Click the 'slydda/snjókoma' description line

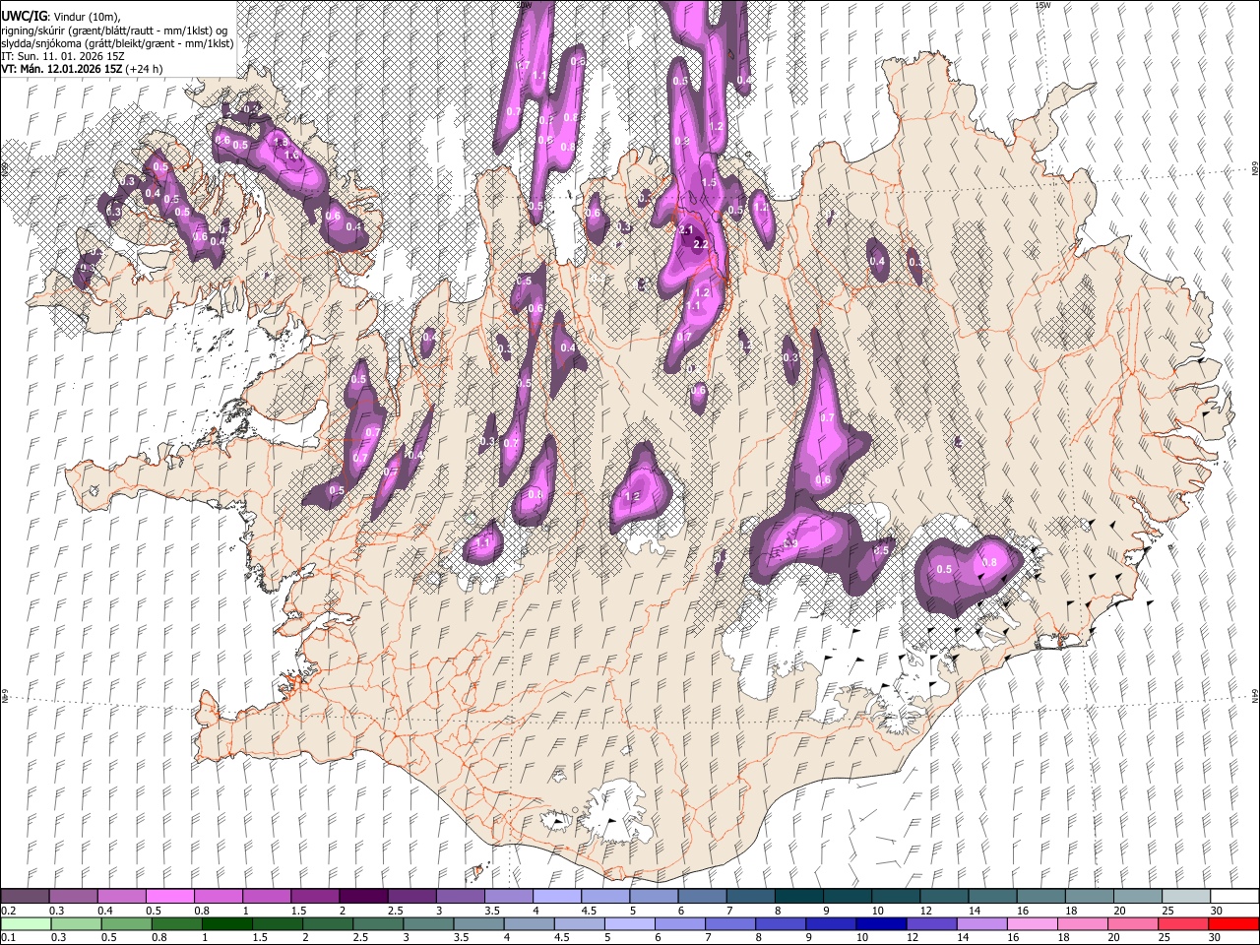[x=117, y=43]
